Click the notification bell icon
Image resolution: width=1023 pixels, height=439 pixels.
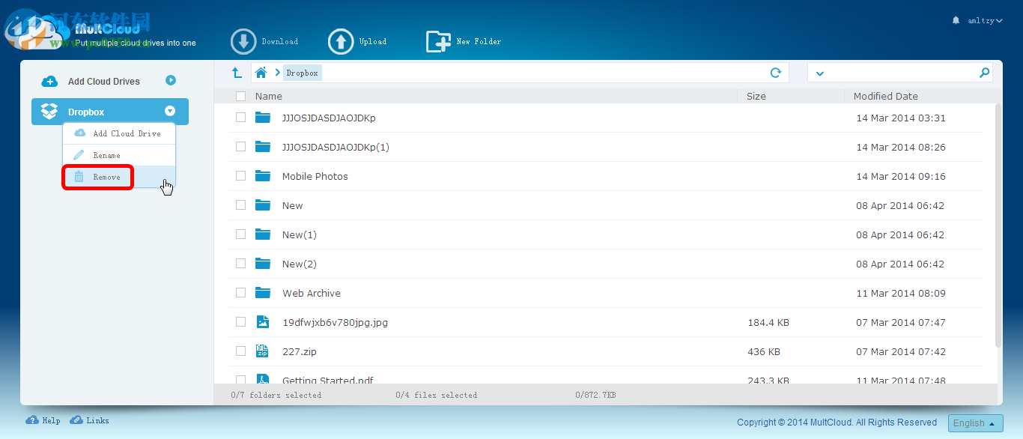coord(955,20)
